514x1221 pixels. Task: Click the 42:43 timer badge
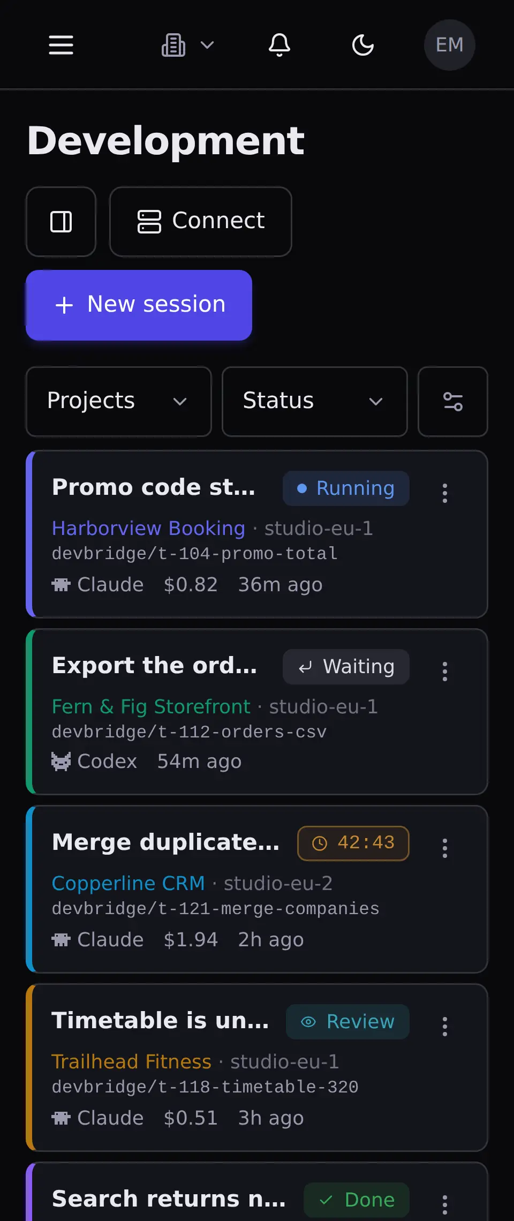coord(353,843)
